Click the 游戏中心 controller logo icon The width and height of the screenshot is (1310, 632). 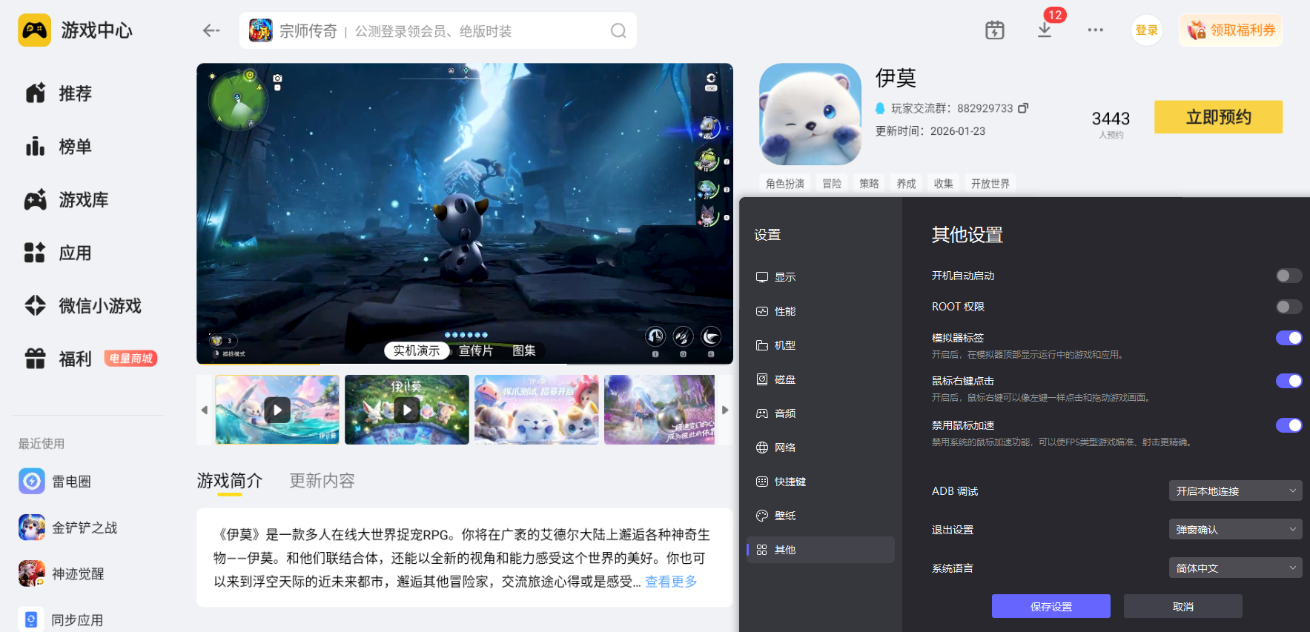[34, 30]
